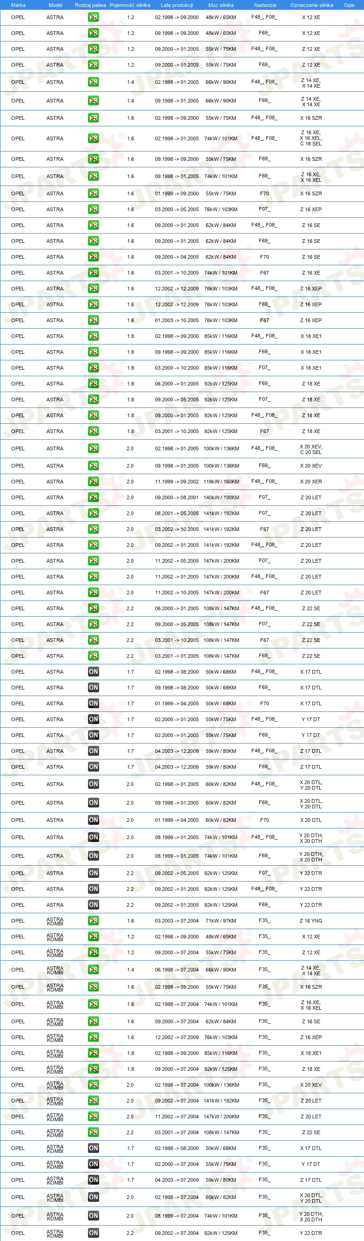Pick diesel ON icon in 09.2002 -> 05.2005 row

tap(93, 873)
